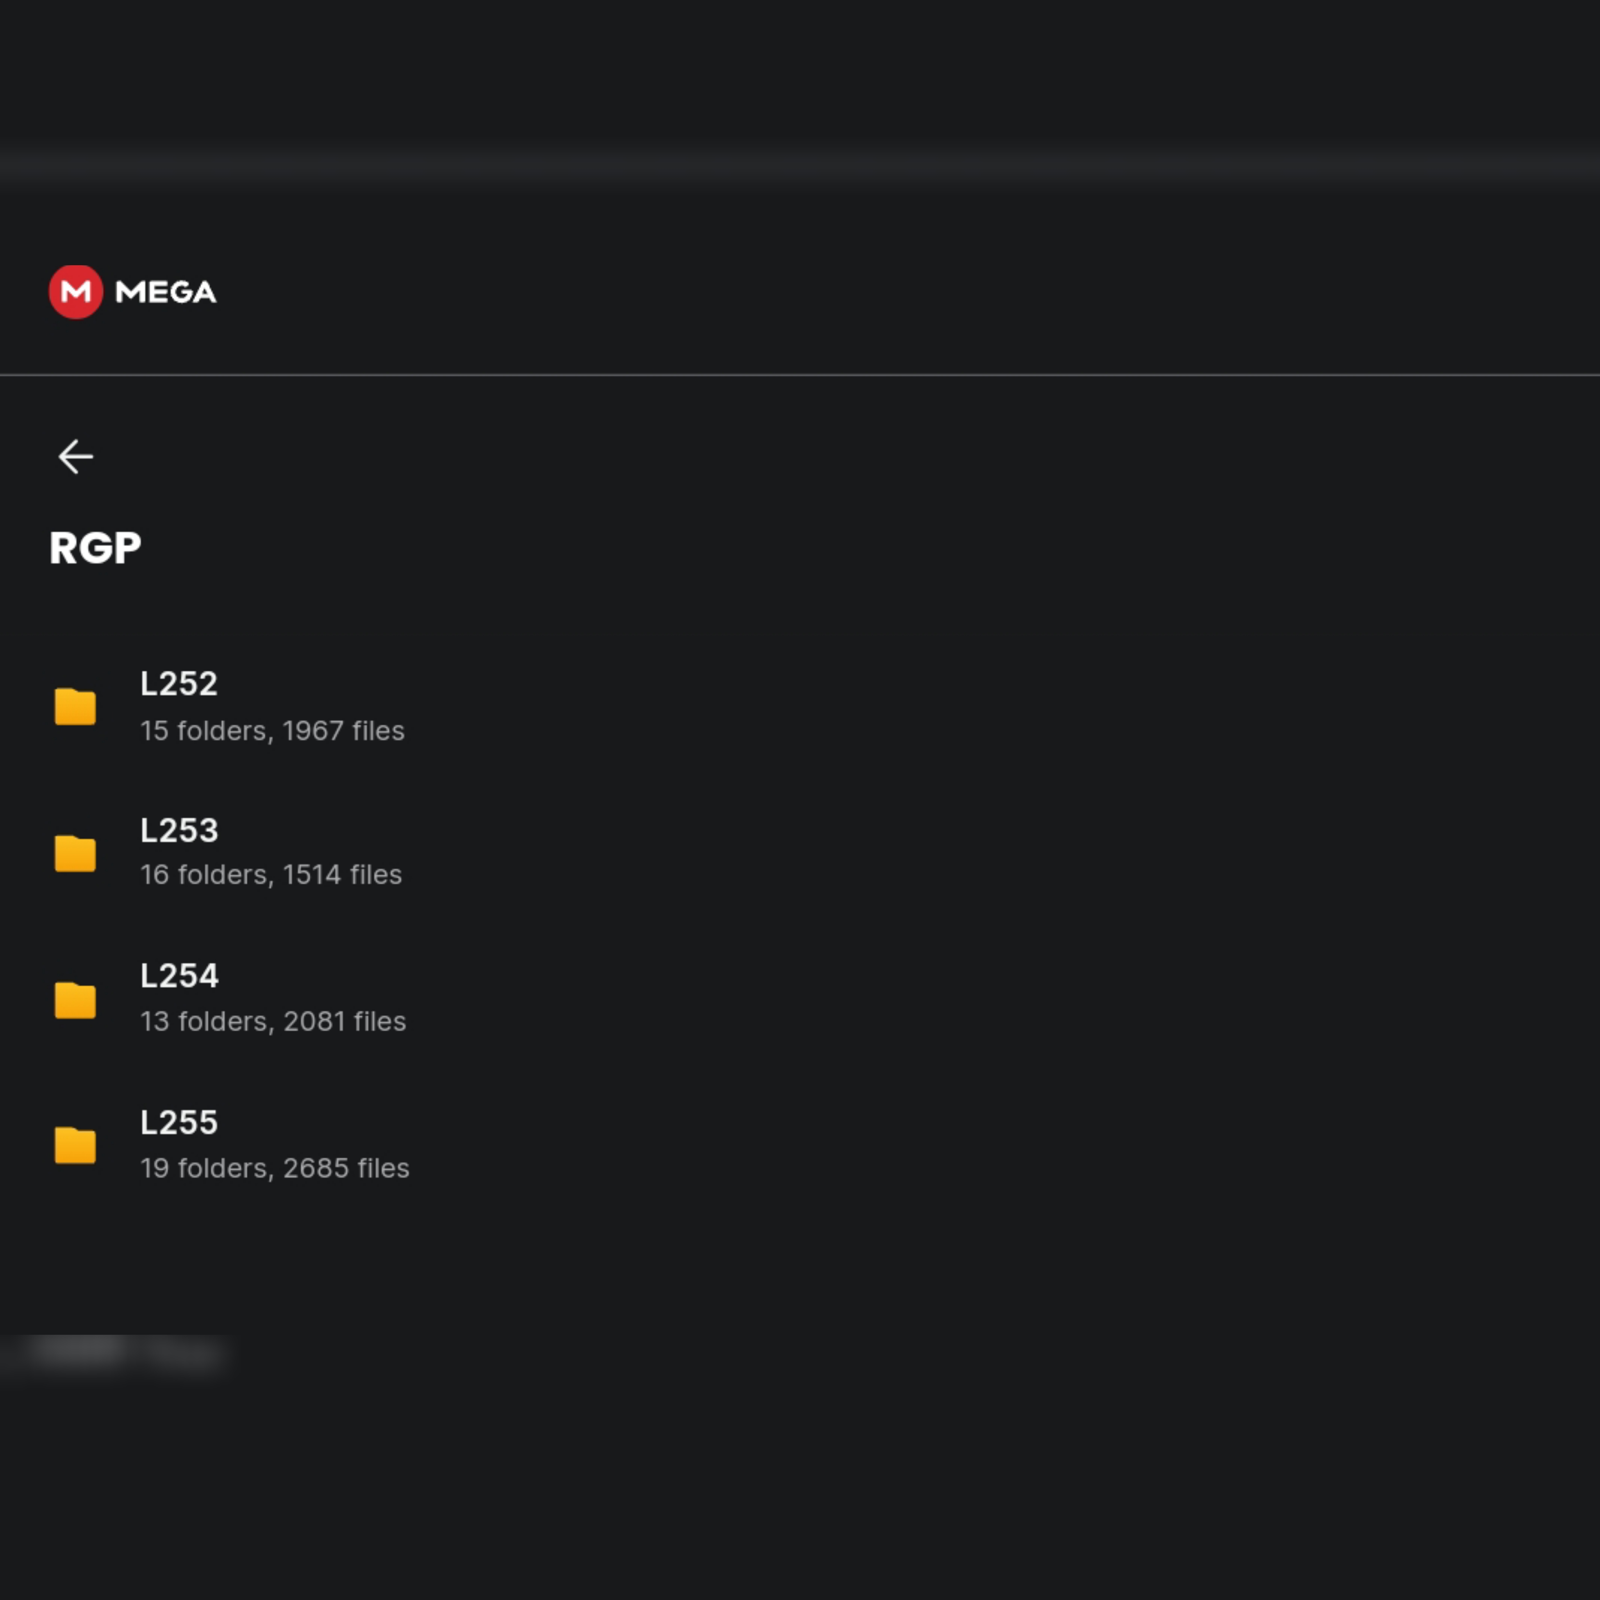1600x1600 pixels.
Task: Open the L254 folder by name
Action: [179, 977]
